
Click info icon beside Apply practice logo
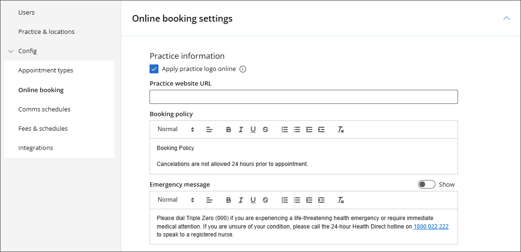[243, 69]
